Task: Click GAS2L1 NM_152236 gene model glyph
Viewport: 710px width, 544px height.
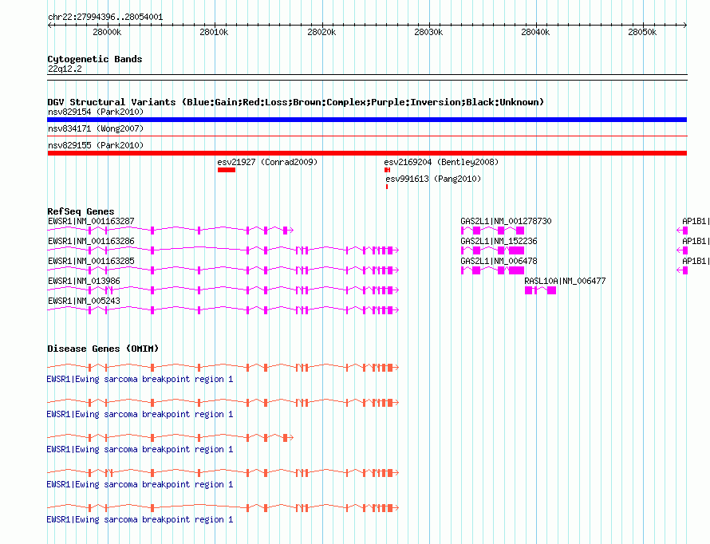Action: tap(493, 250)
